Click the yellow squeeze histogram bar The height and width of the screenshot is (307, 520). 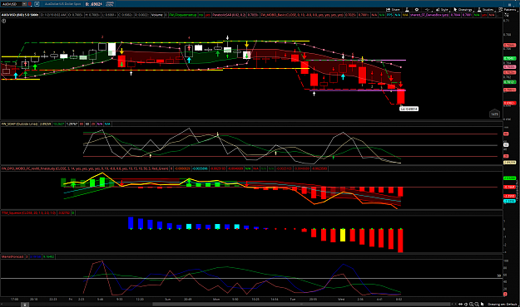click(x=343, y=235)
